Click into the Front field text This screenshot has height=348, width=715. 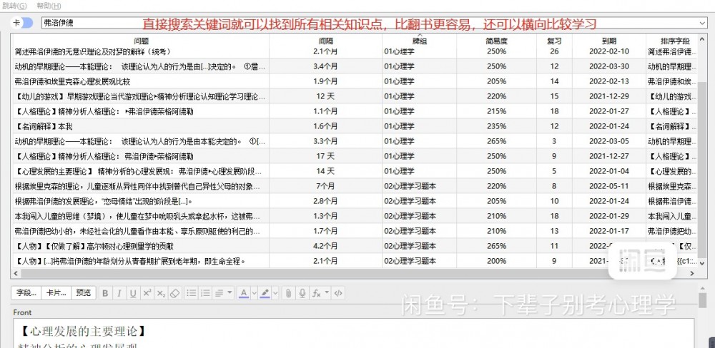pyautogui.click(x=352, y=333)
